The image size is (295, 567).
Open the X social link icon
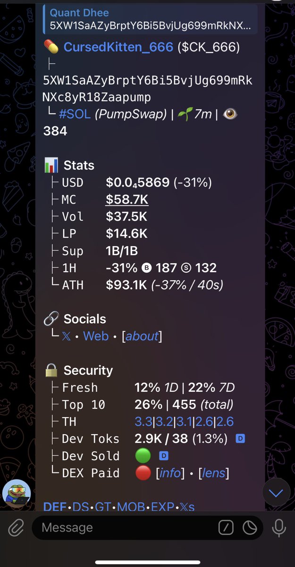67,336
